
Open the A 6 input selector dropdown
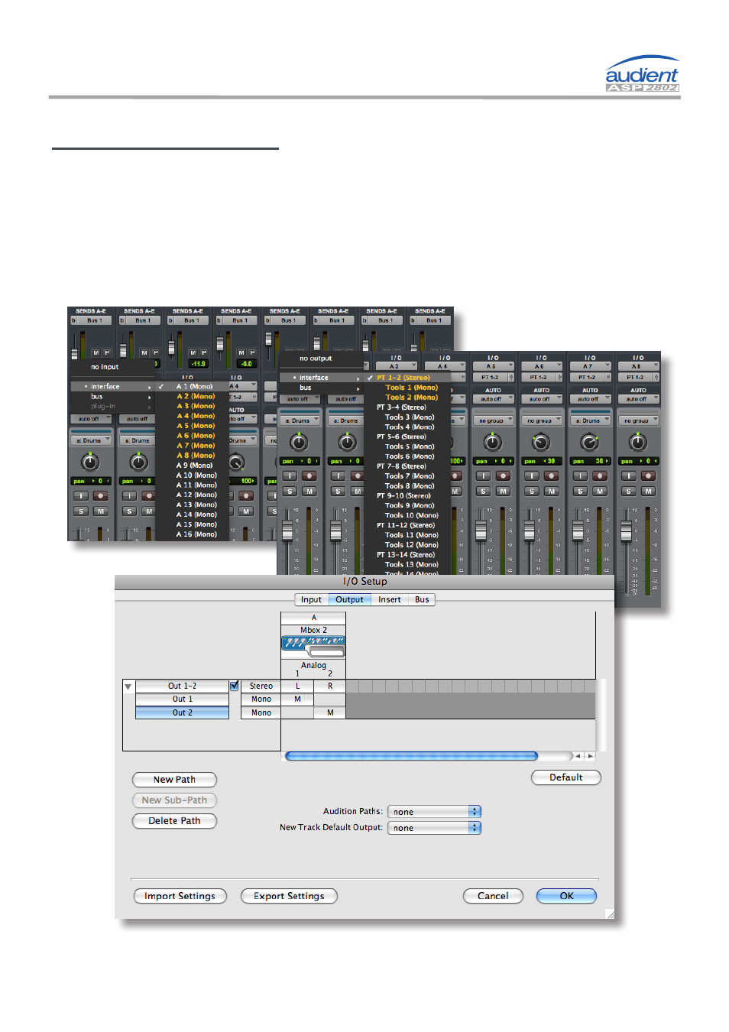(x=542, y=366)
